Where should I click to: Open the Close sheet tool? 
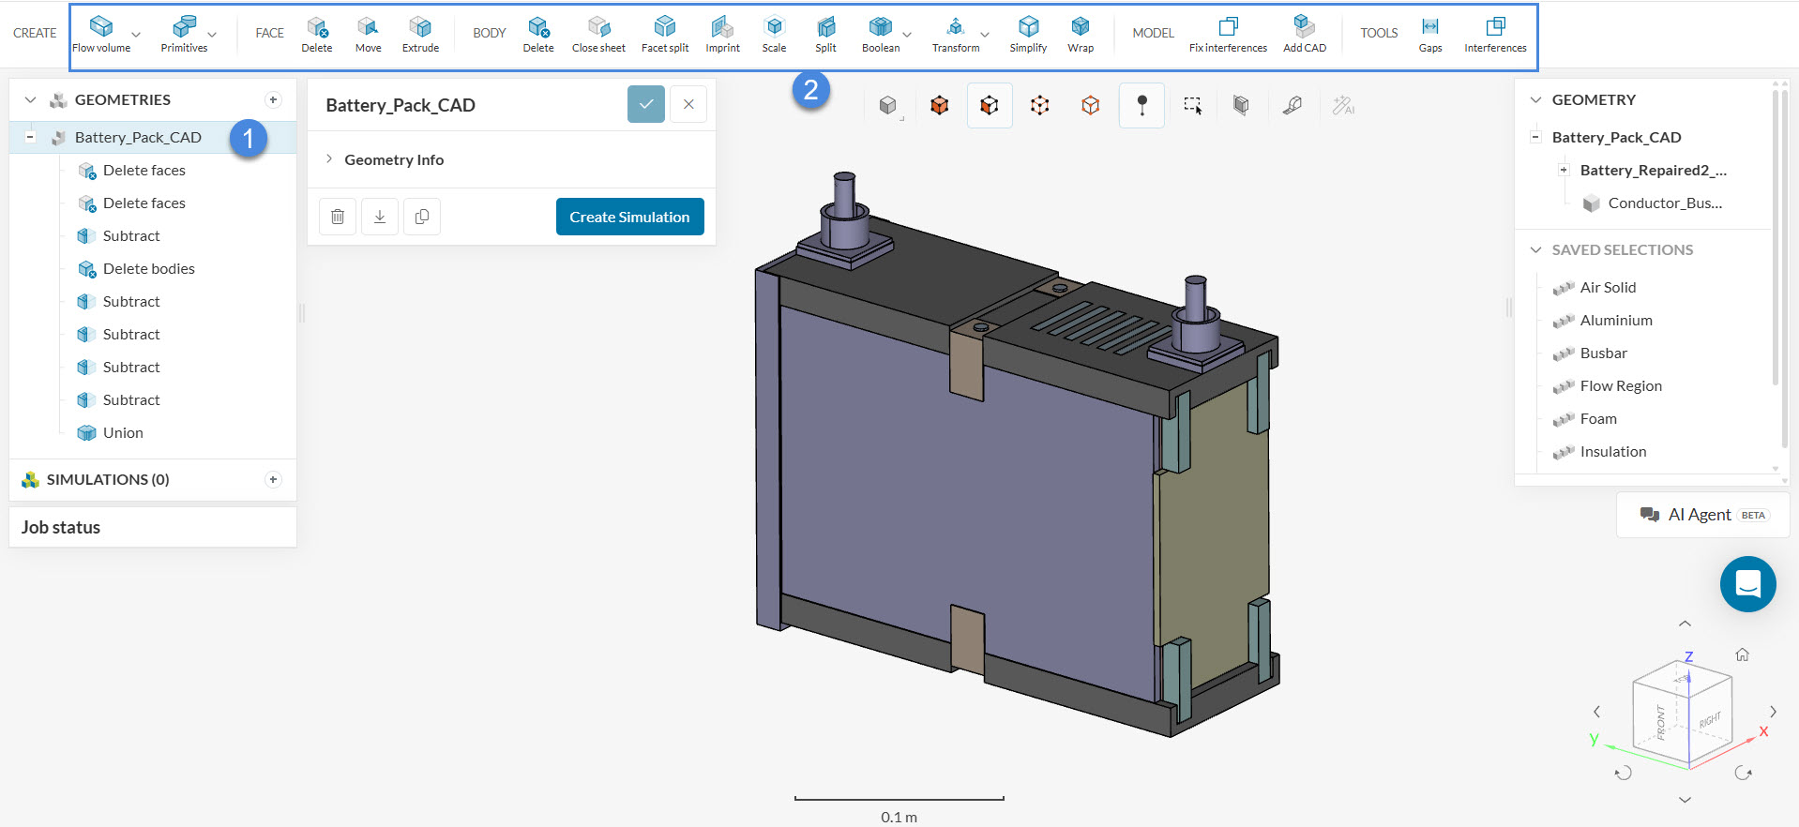click(598, 35)
